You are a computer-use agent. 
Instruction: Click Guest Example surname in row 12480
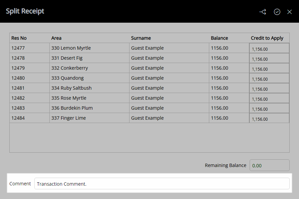[169, 78]
